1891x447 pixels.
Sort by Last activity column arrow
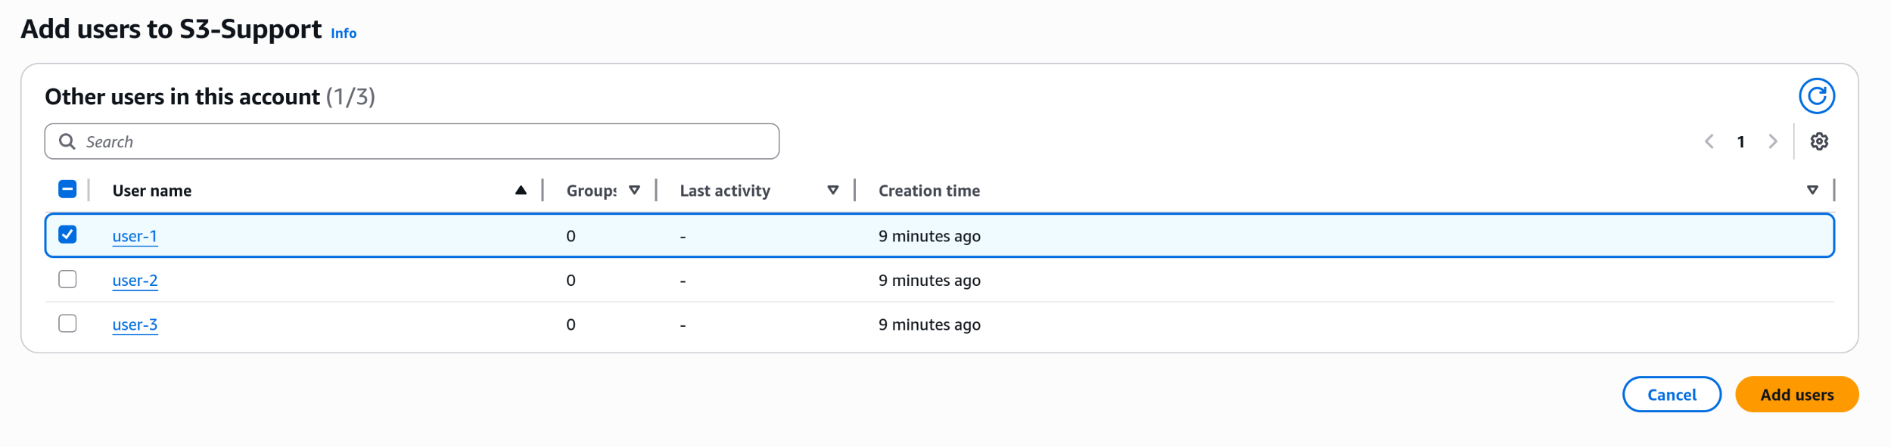[x=832, y=191]
